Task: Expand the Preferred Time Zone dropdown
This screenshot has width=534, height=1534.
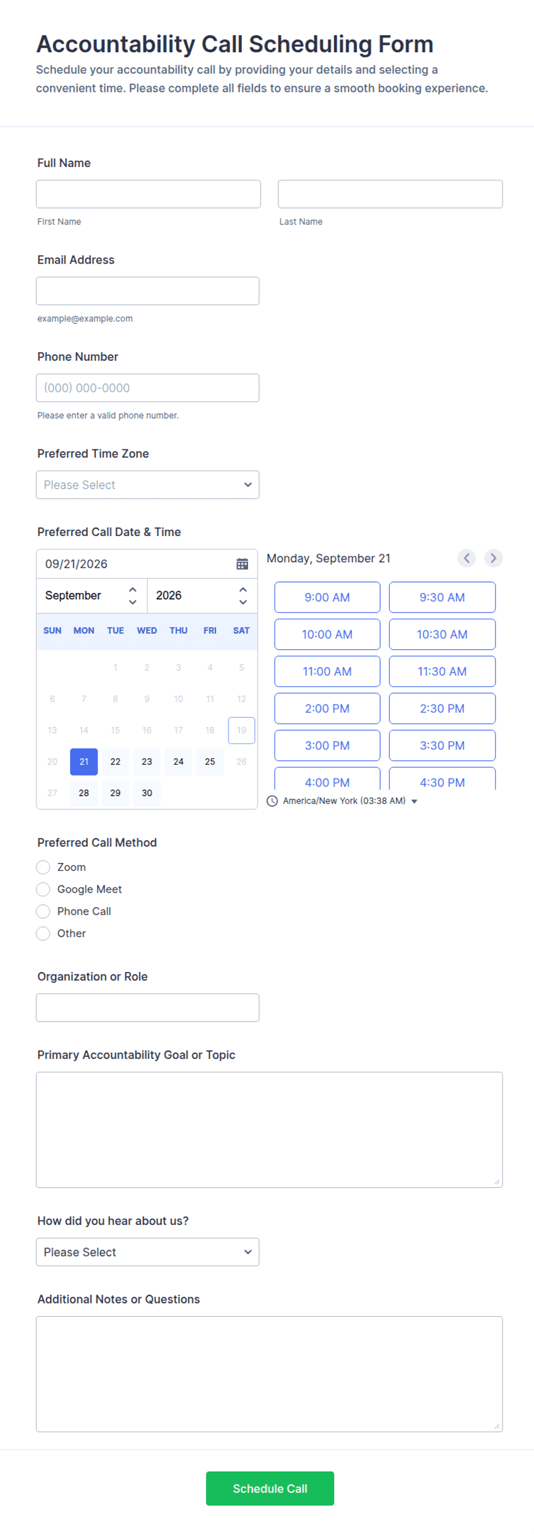Action: point(148,485)
